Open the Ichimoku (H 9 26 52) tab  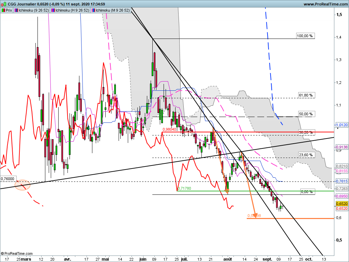(x=73, y=10)
